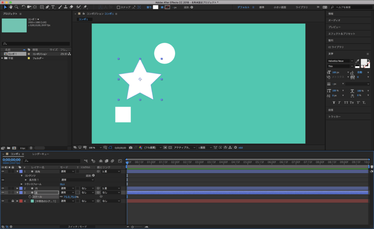This screenshot has height=229, width=374.
Task: Select the Puppet Pin tool
Action: click(85, 7)
